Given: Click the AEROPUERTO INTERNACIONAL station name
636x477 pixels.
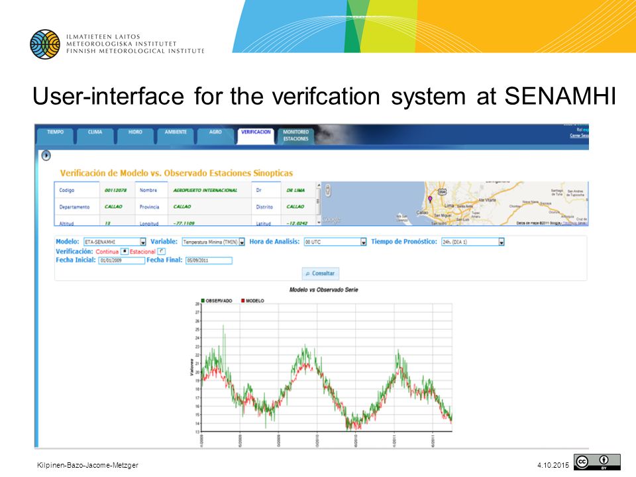Looking at the screenshot, I should click(x=205, y=190).
